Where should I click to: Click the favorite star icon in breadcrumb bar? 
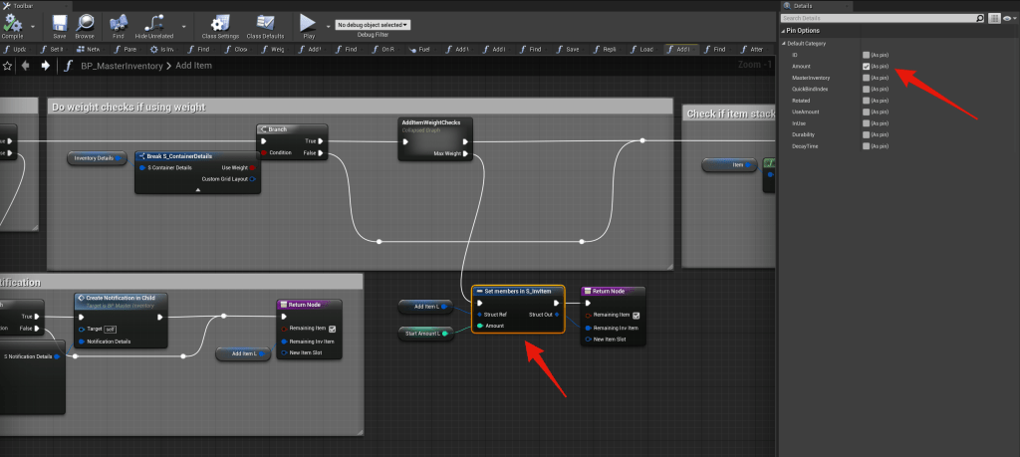click(8, 66)
